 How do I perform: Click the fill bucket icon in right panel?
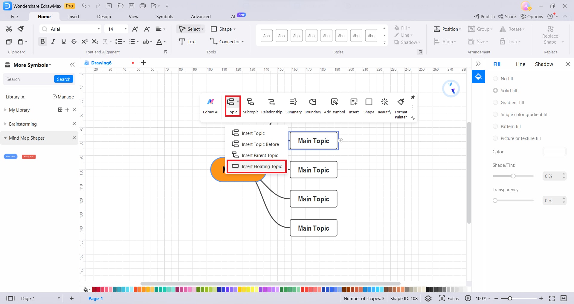click(x=478, y=77)
